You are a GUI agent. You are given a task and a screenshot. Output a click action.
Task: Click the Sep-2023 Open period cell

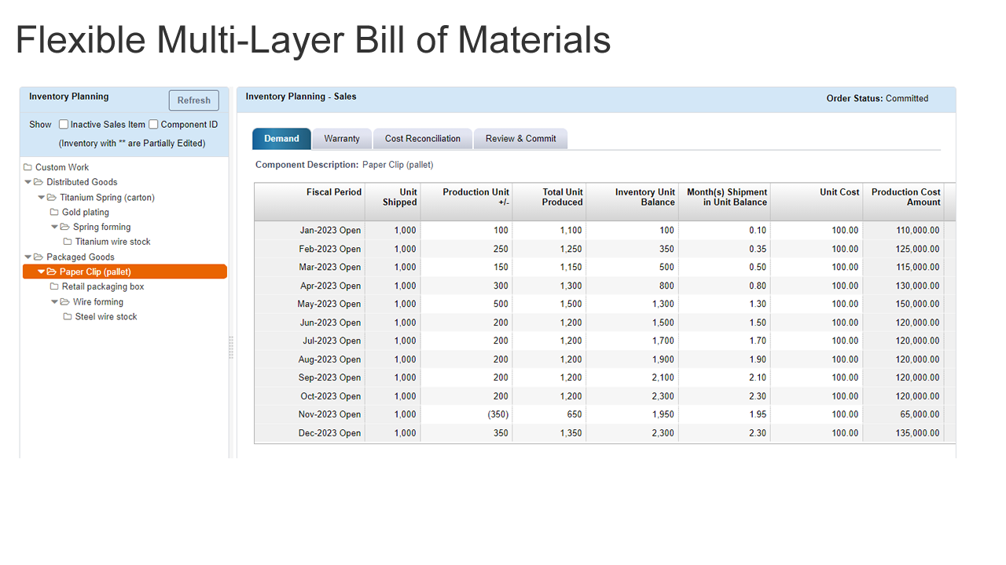pos(310,377)
